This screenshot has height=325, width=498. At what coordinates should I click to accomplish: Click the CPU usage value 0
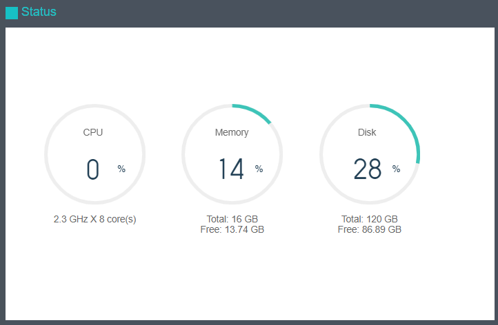click(x=93, y=169)
